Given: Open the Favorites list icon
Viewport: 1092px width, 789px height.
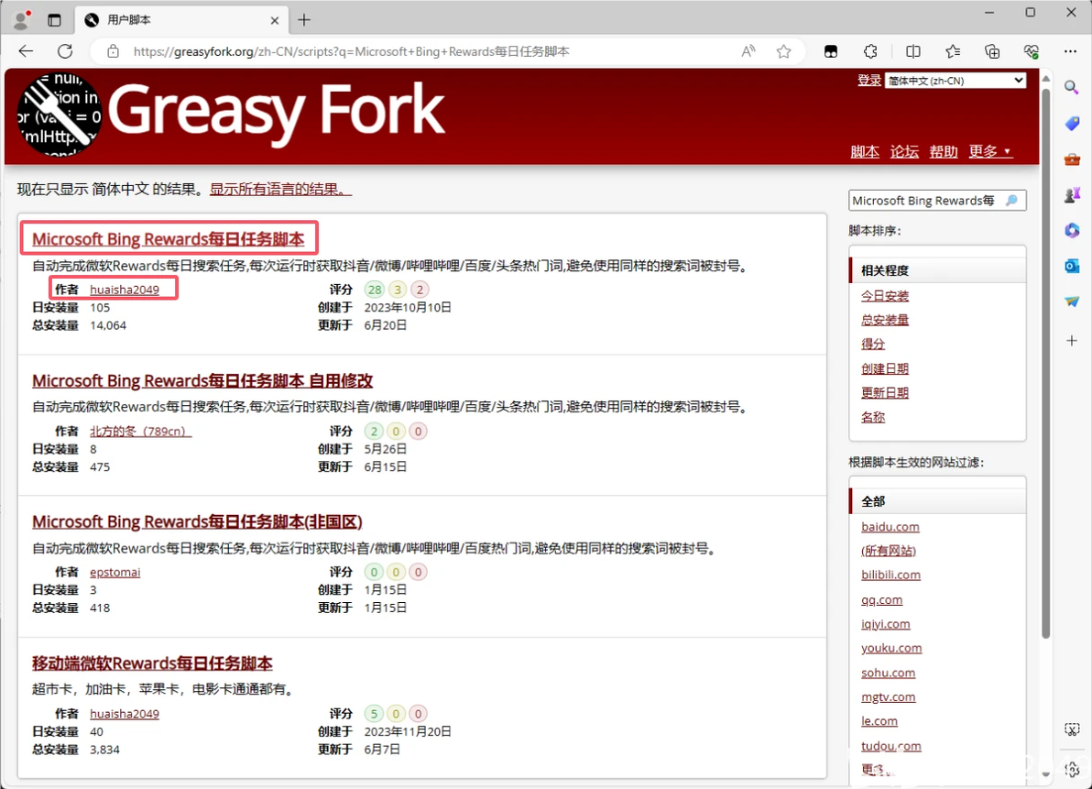Looking at the screenshot, I should [x=953, y=50].
